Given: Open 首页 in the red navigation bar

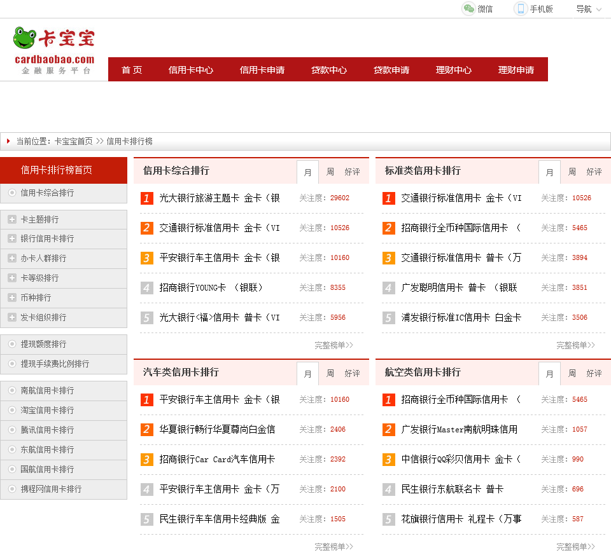Looking at the screenshot, I should click(132, 70).
